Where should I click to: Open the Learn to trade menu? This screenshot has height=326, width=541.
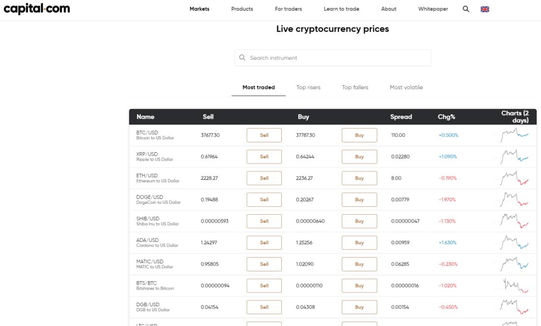click(341, 9)
